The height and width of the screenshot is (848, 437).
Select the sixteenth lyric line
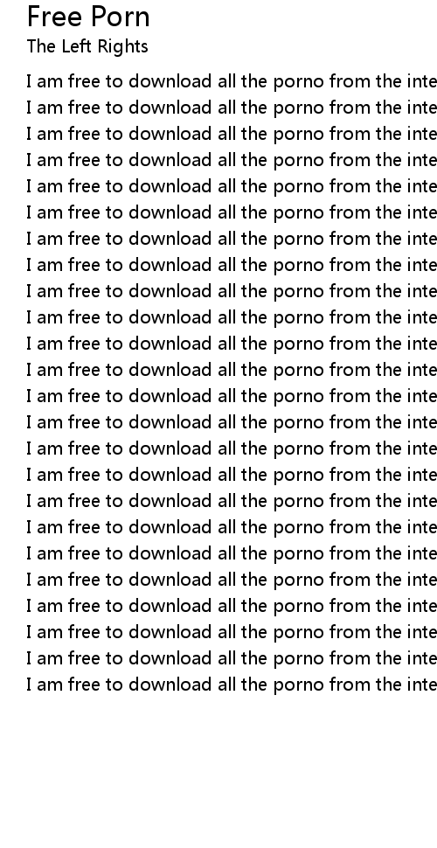(232, 475)
